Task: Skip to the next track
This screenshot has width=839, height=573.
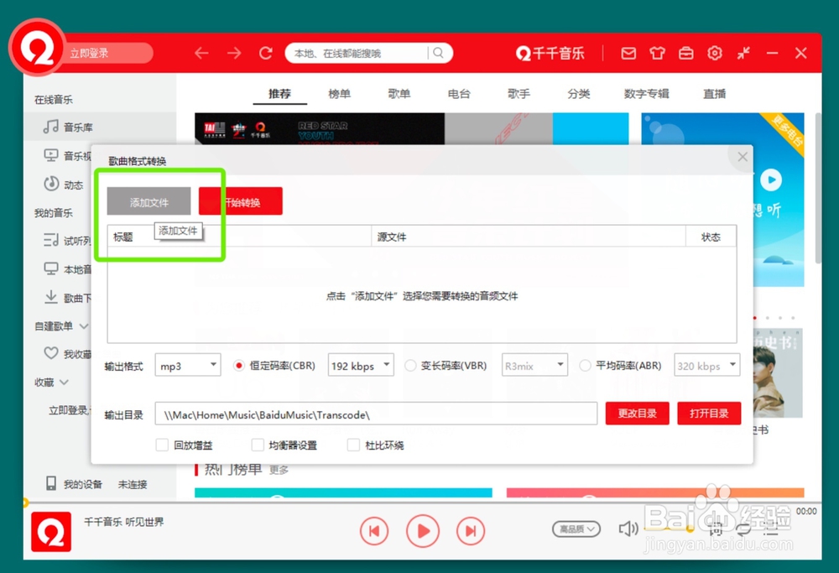Action: coord(471,531)
